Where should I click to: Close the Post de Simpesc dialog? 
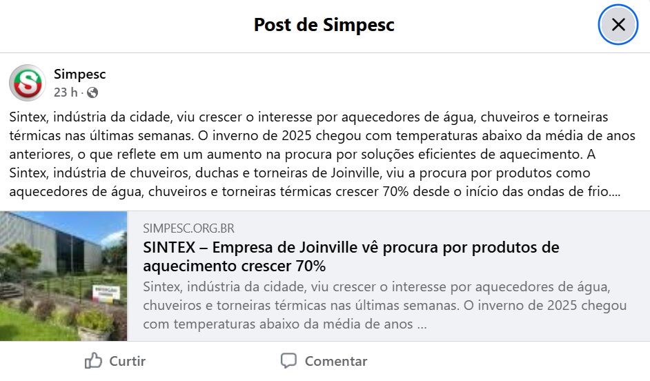pyautogui.click(x=618, y=25)
